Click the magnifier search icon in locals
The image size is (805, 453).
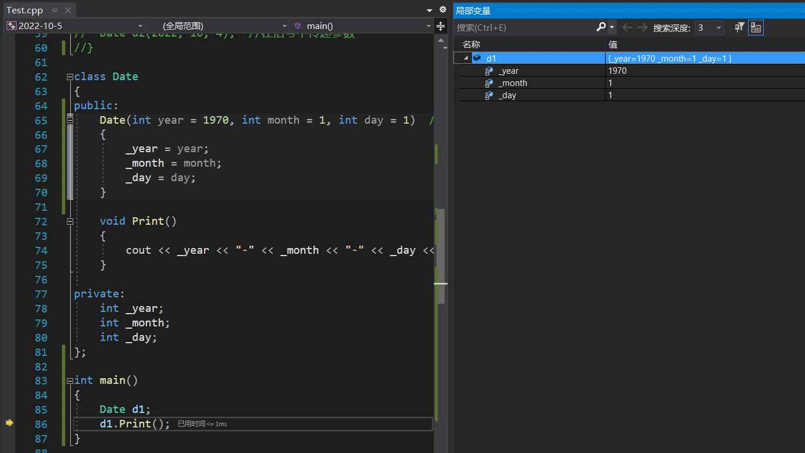[x=601, y=27]
